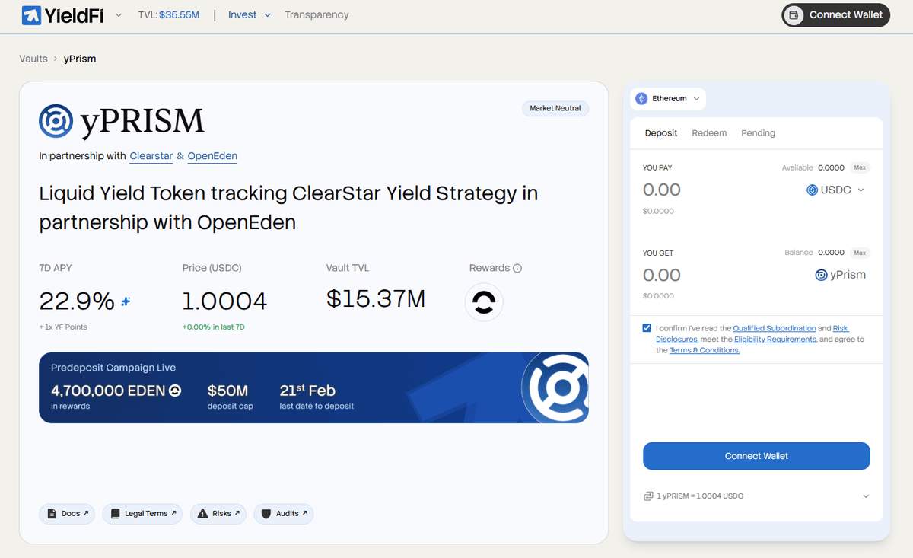913x558 pixels.
Task: Switch to the Redeem tab
Action: tap(709, 133)
